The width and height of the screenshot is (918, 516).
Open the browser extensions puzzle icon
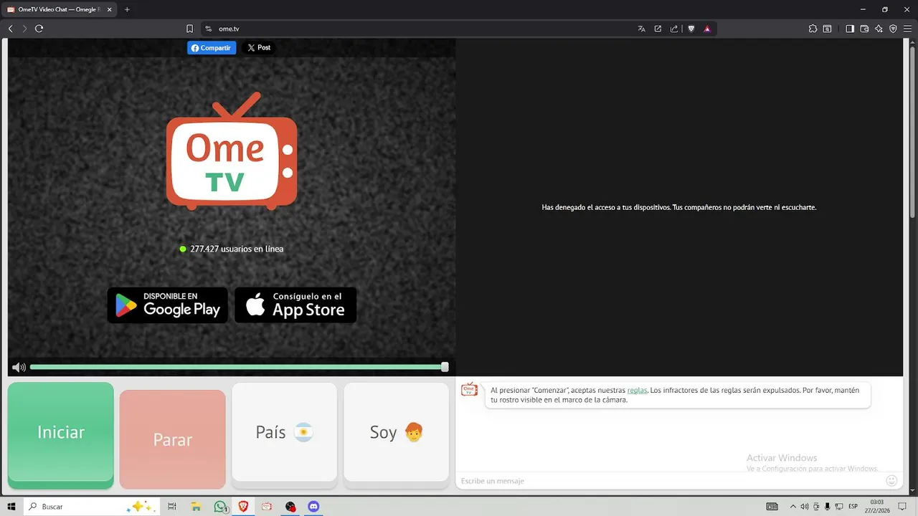813,29
